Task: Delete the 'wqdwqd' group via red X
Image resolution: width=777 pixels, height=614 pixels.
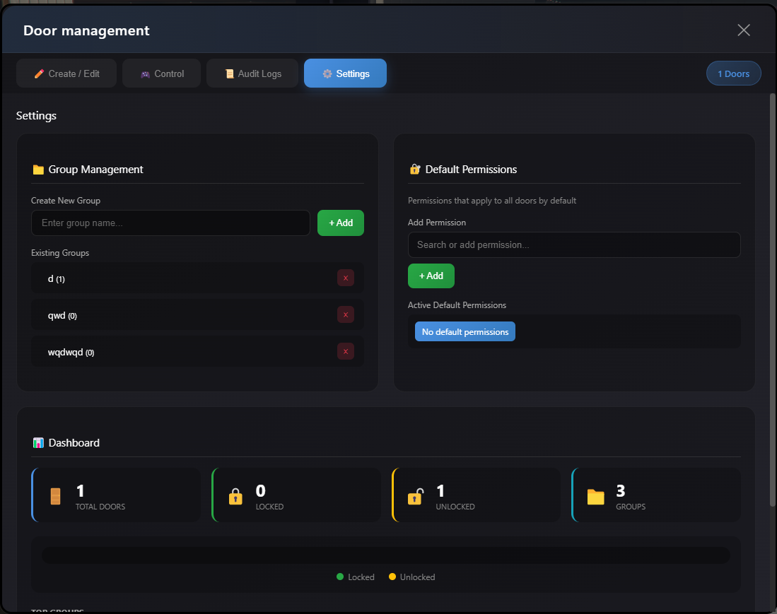Action: [x=345, y=352]
